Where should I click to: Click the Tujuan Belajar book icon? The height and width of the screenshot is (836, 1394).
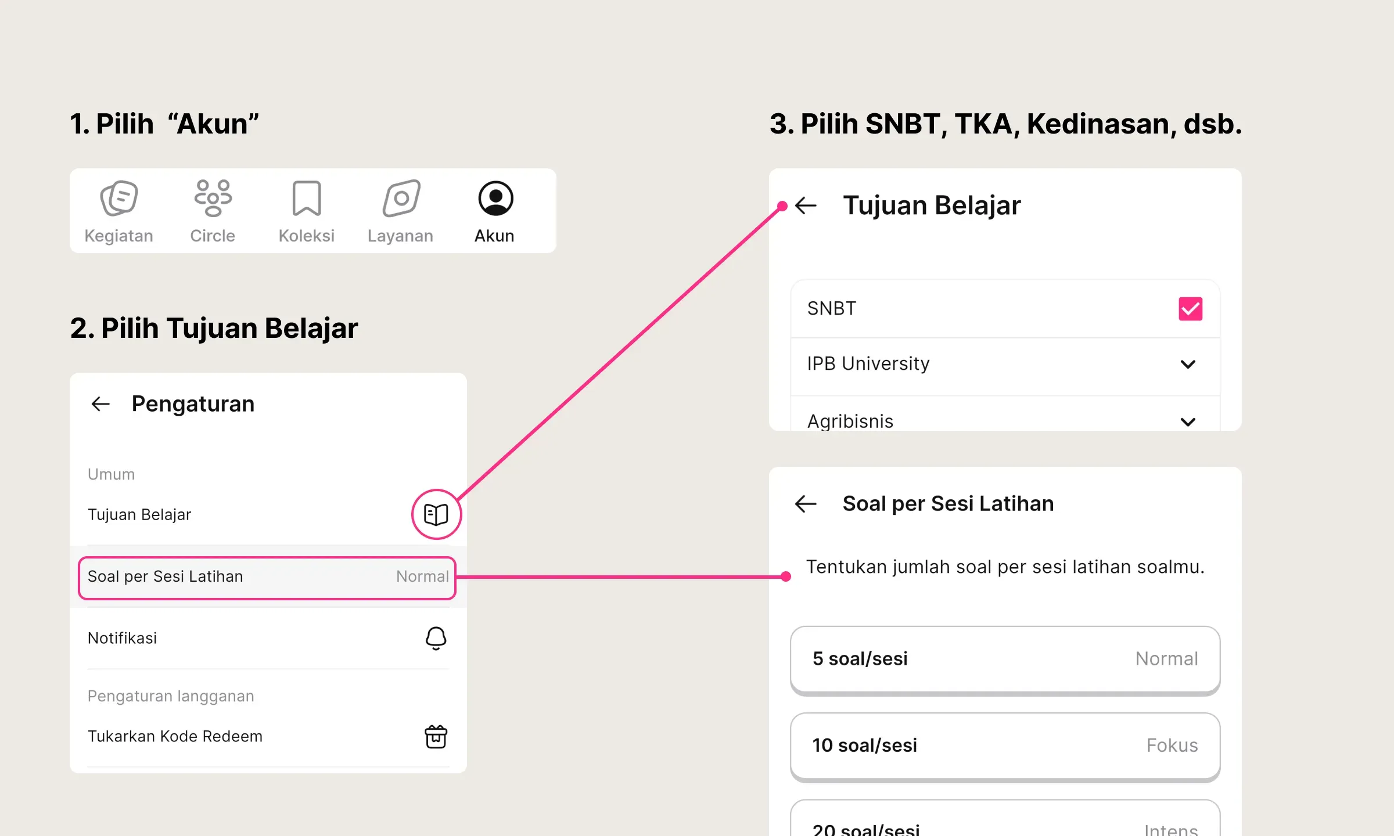click(436, 514)
